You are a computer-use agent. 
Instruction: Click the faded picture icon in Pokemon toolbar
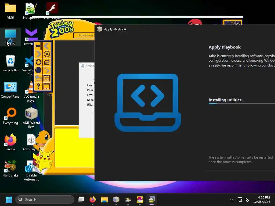(x=38, y=78)
